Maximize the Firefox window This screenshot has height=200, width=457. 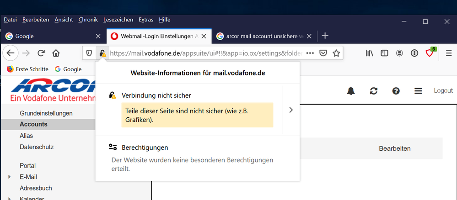425,21
